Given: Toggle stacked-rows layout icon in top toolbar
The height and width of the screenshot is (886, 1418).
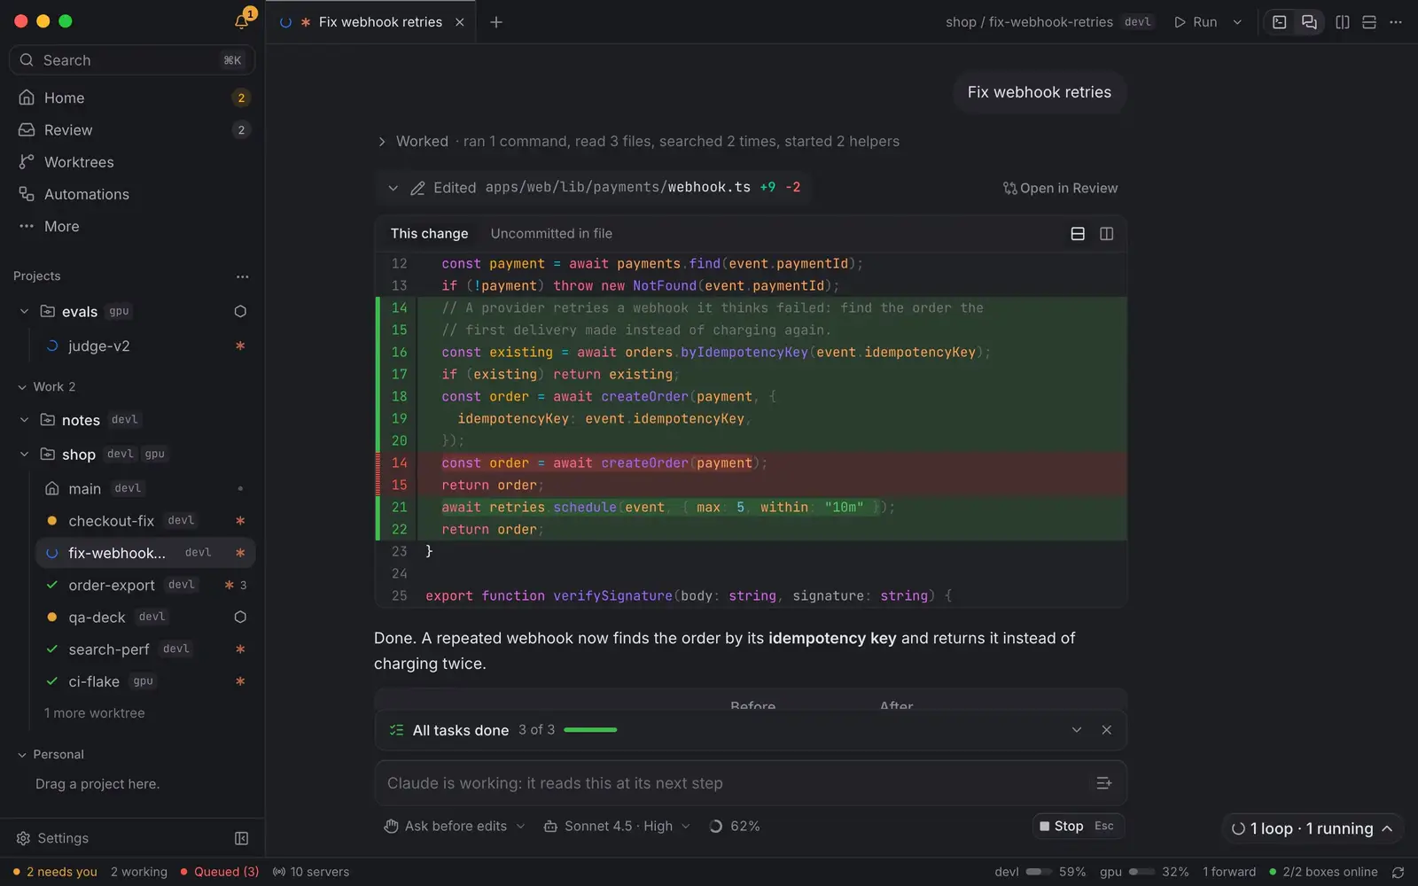Looking at the screenshot, I should point(1369,22).
